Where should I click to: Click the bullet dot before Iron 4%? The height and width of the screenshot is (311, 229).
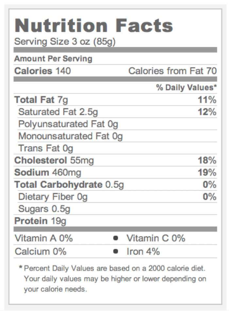point(115,251)
